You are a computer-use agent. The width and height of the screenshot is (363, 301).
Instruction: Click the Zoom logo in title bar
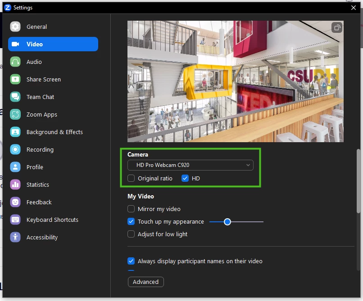point(8,8)
